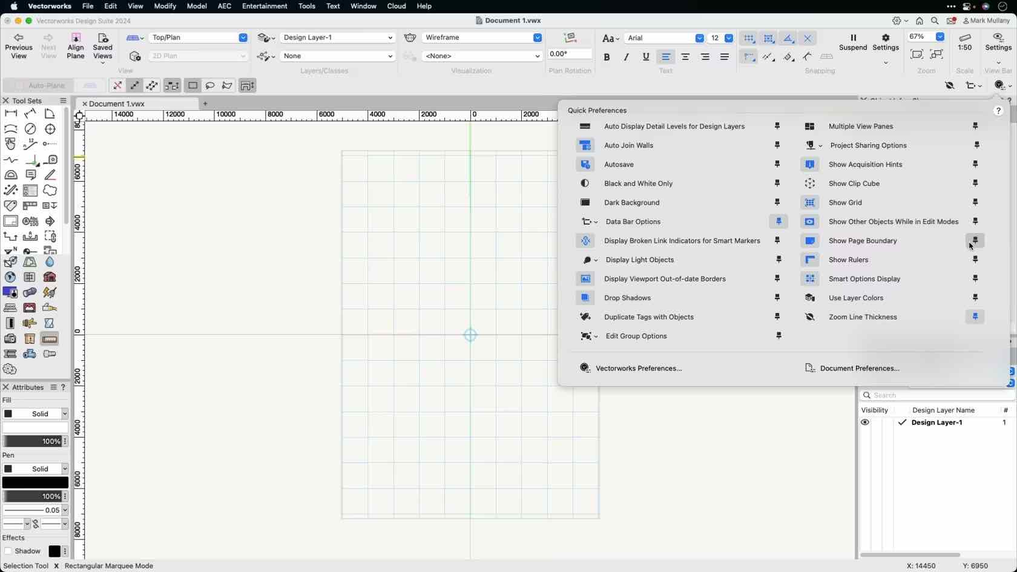Open the Design Layer-1 layer dropdown
Viewport: 1017px width, 572px height.
337,38
